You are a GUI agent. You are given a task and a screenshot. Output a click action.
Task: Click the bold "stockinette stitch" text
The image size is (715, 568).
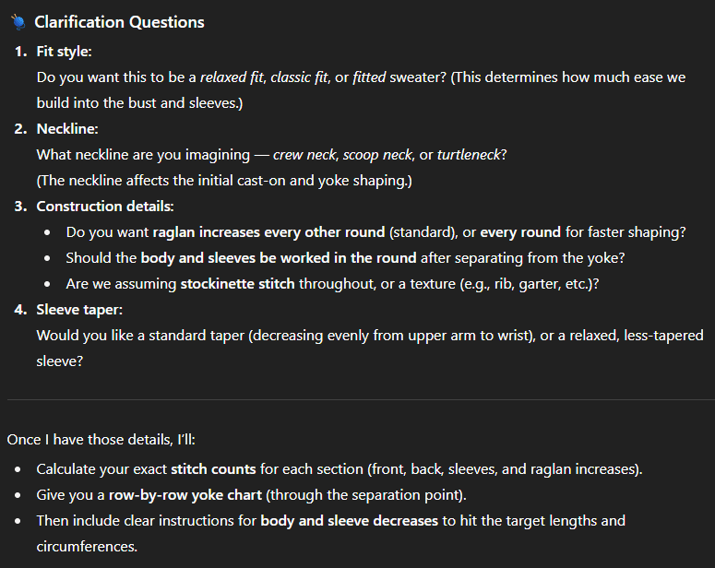coord(238,284)
